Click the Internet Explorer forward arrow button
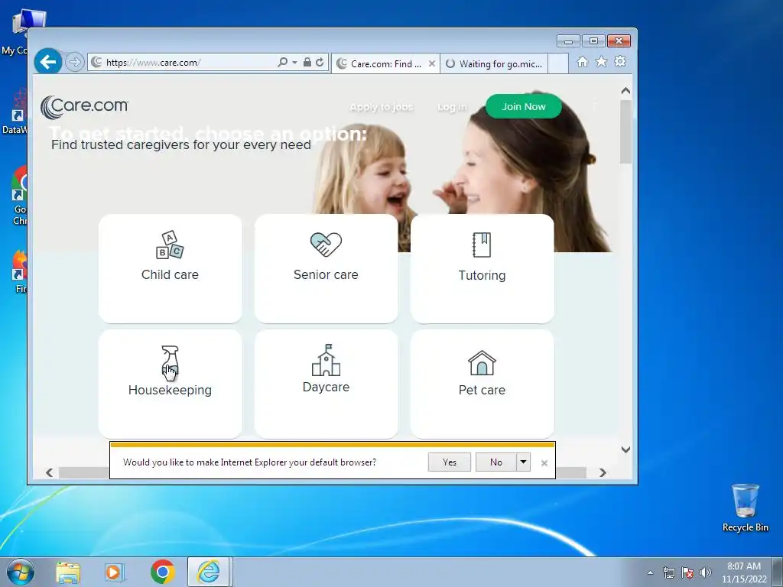 (74, 62)
